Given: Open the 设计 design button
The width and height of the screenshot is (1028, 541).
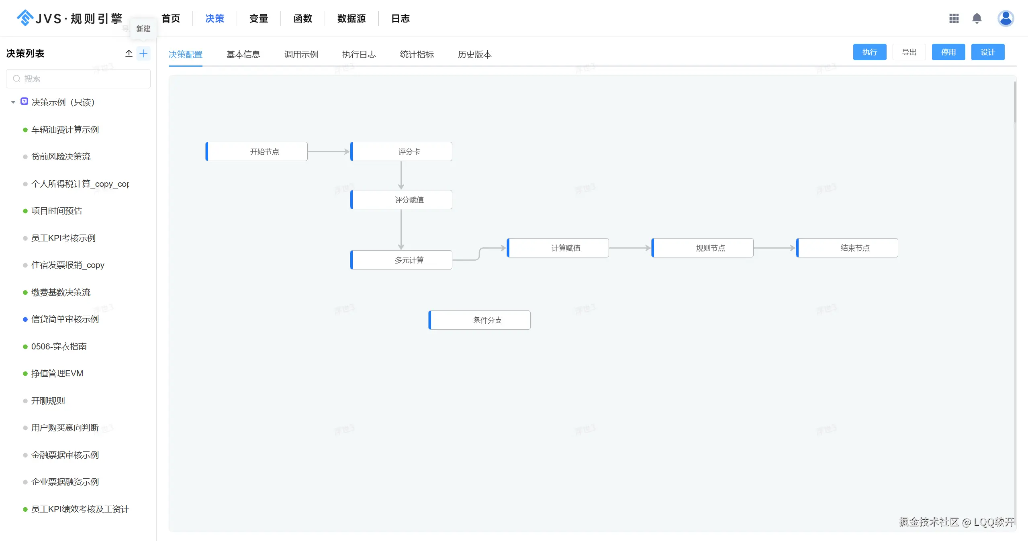Looking at the screenshot, I should pyautogui.click(x=987, y=52).
